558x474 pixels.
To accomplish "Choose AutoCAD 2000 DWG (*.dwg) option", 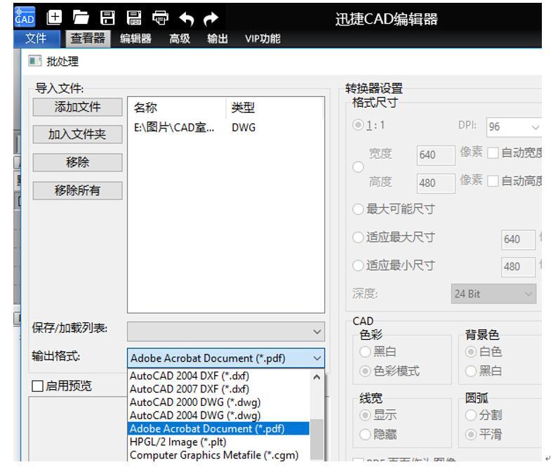I will [218, 402].
